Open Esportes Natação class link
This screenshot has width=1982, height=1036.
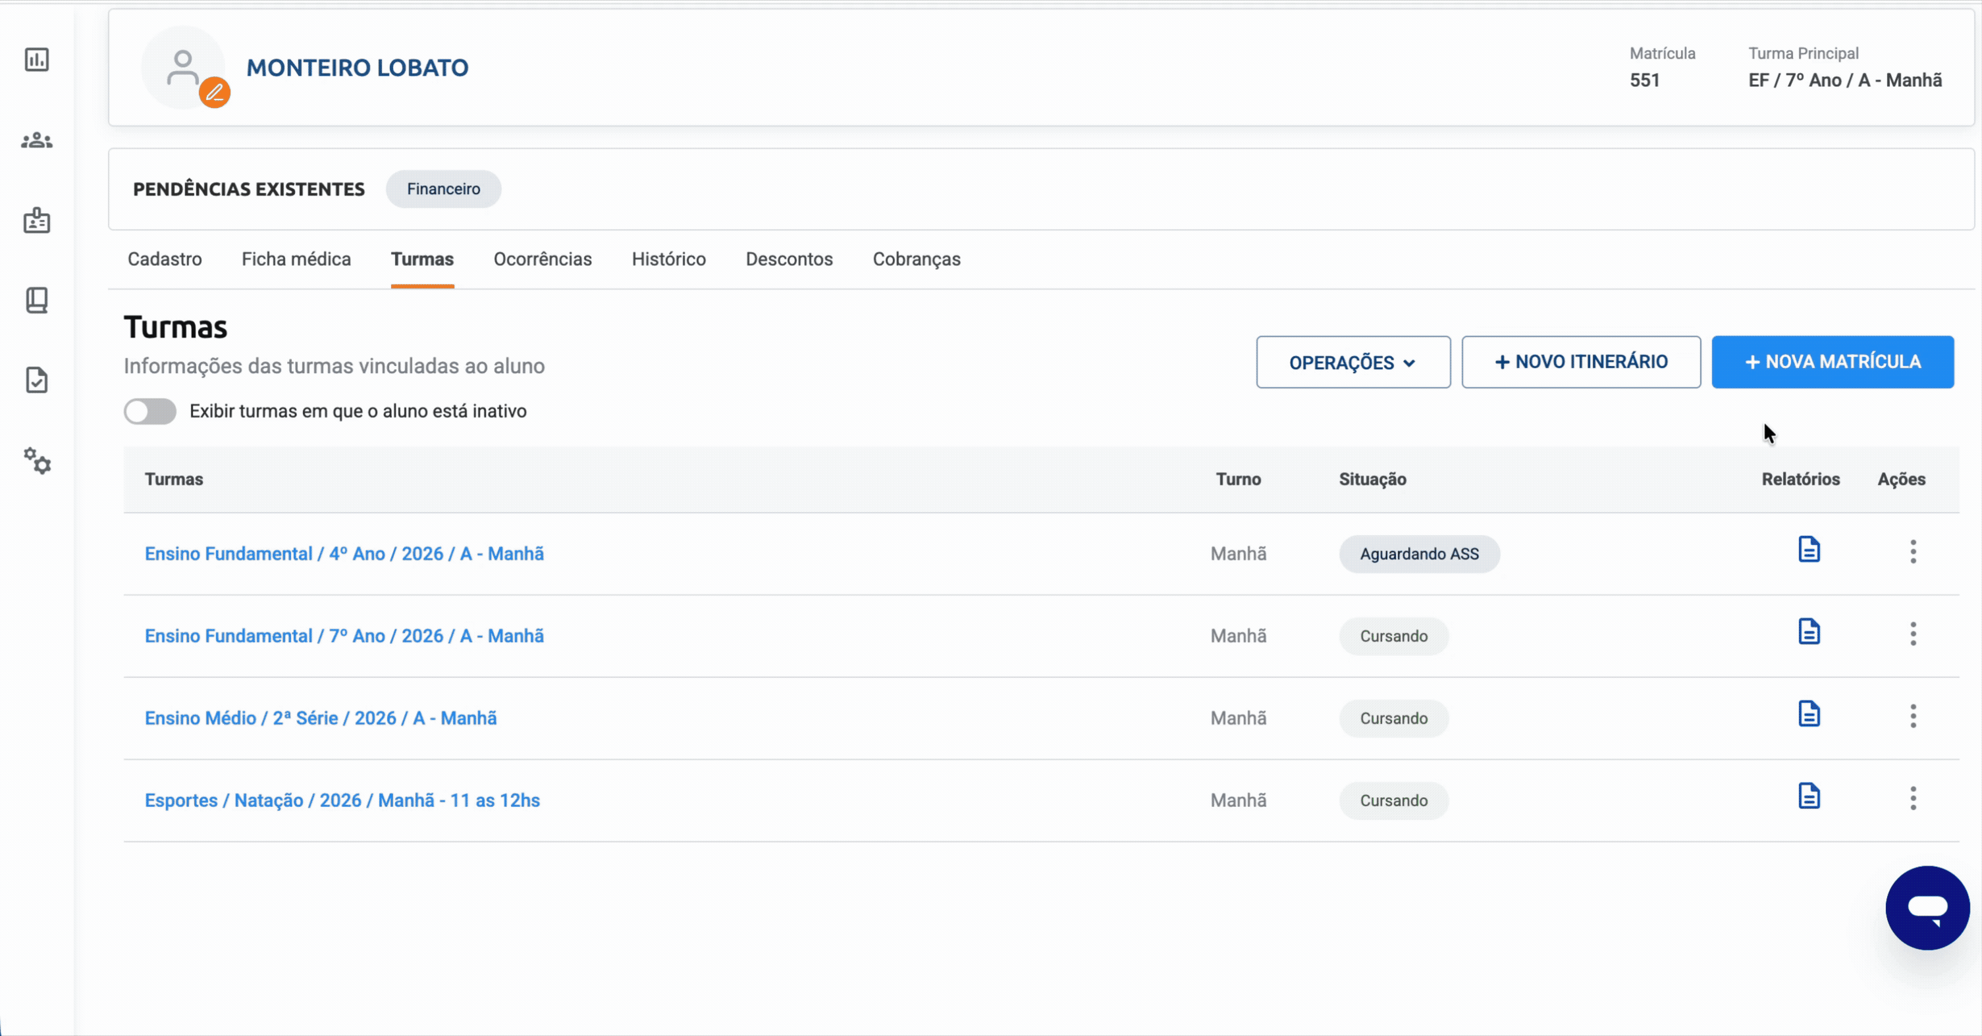[x=342, y=800]
